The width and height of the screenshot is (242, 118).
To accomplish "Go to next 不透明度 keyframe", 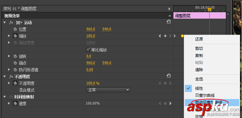I will pyautogui.click(x=171, y=83).
